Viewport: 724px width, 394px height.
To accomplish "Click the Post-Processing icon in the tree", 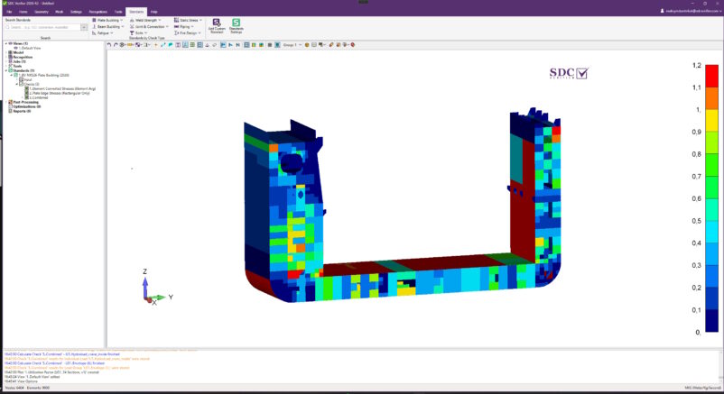I will point(10,102).
